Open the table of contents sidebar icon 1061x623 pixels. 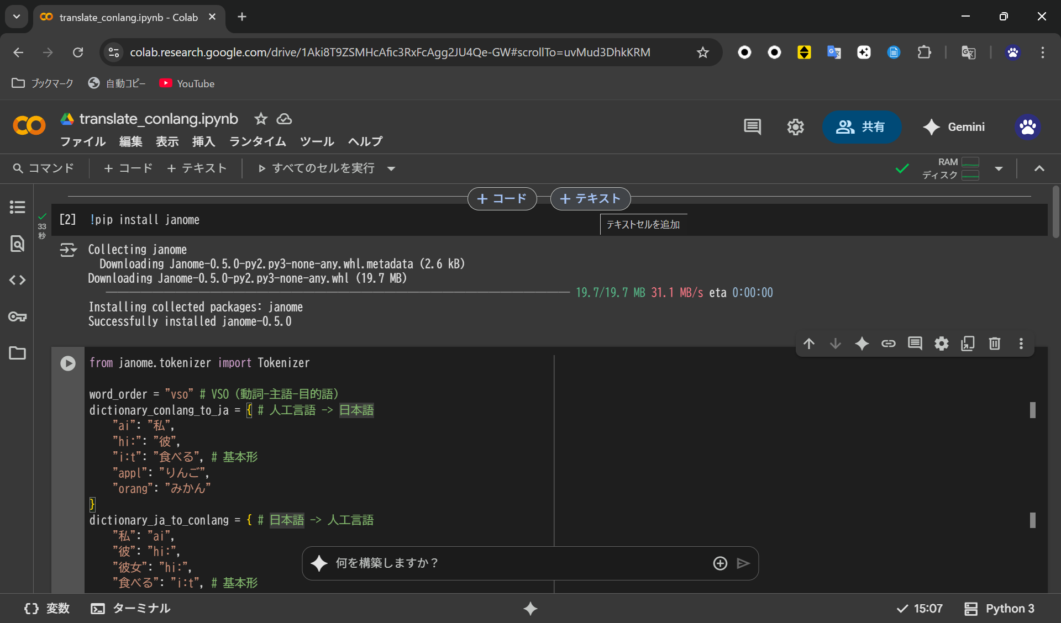click(x=17, y=207)
